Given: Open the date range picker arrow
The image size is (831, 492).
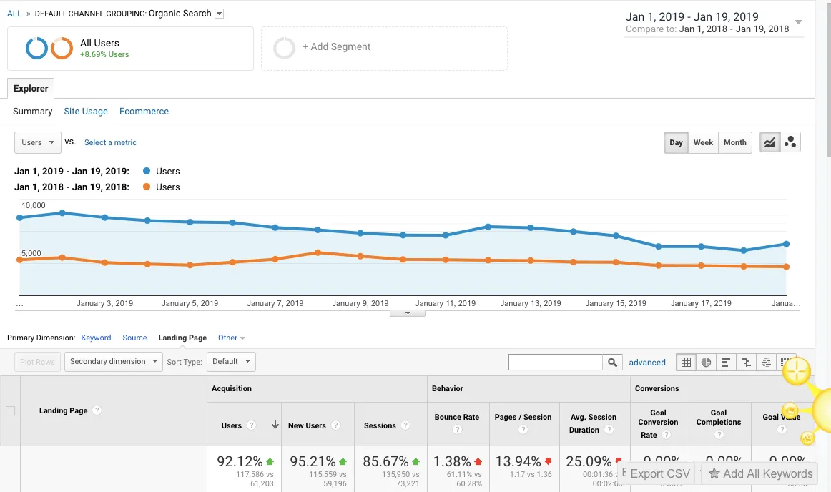Looking at the screenshot, I should pos(799,22).
